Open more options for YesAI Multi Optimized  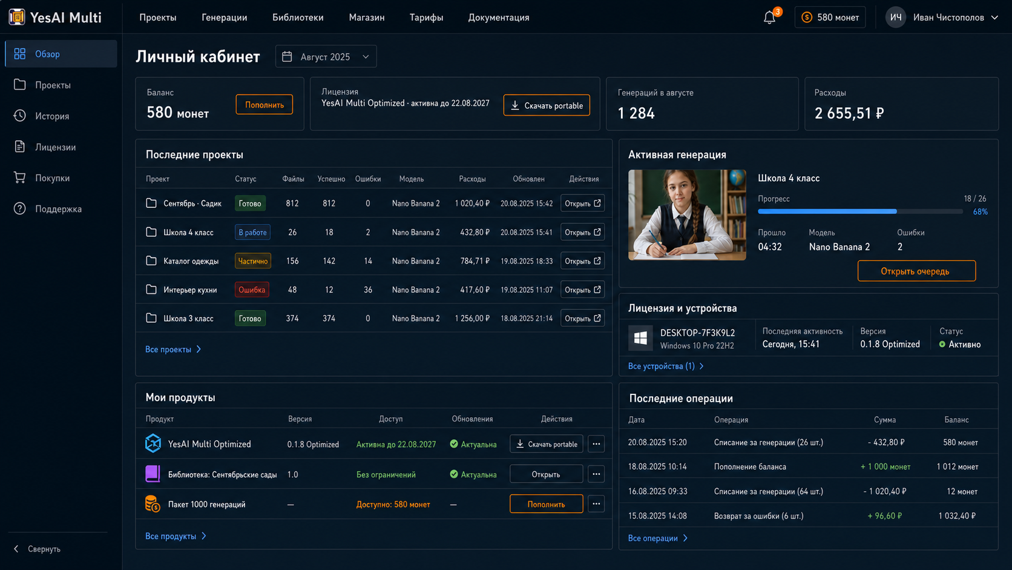596,444
